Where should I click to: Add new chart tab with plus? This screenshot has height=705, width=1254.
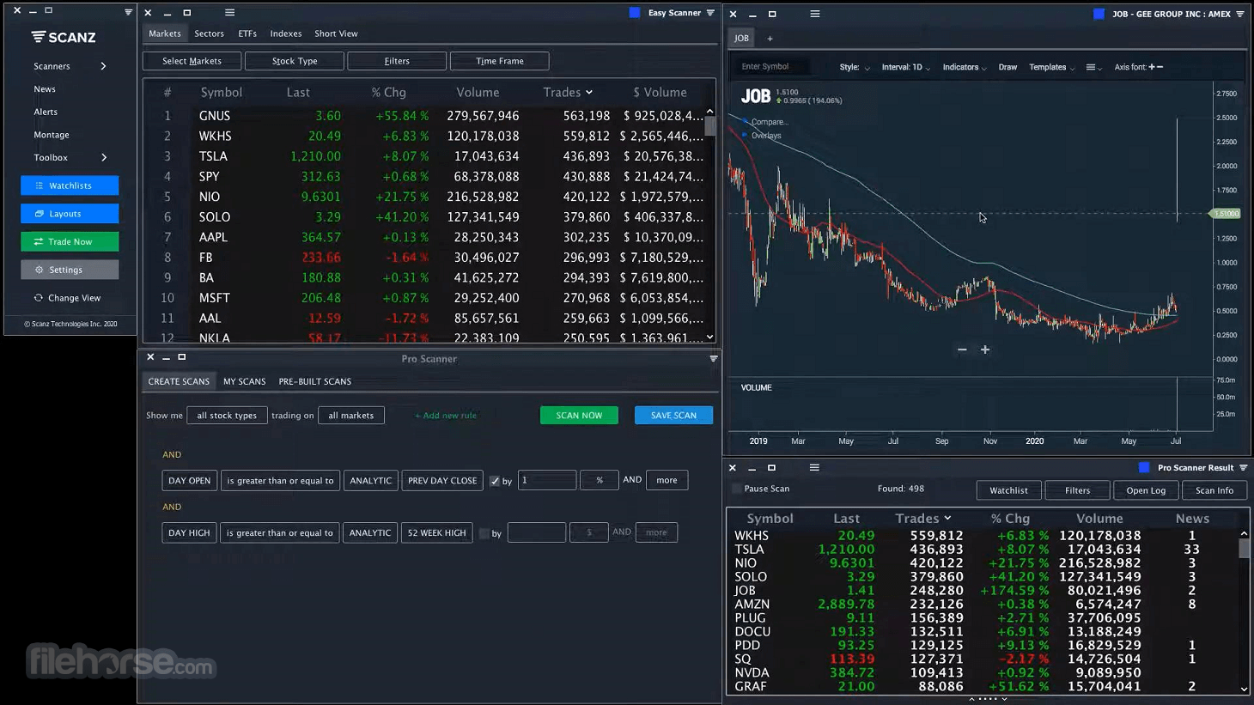pyautogui.click(x=770, y=39)
